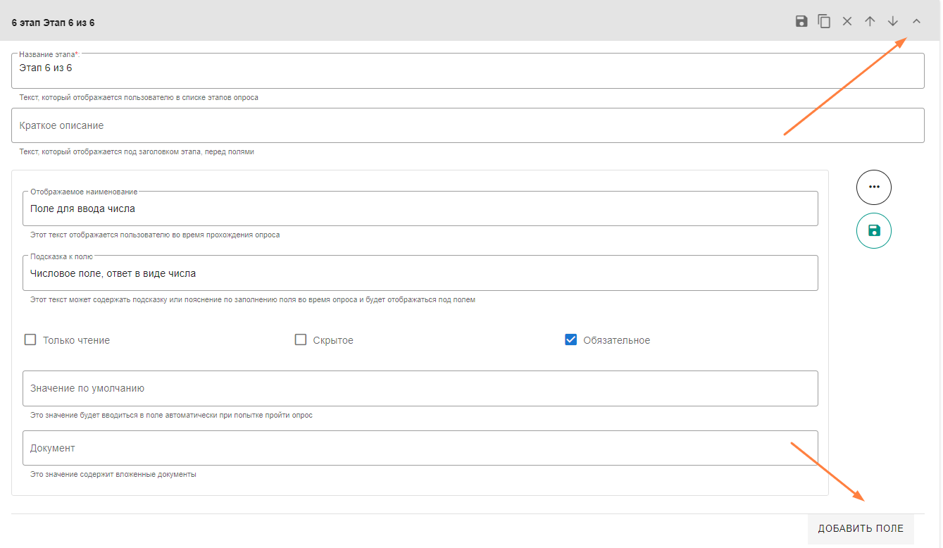Click the green round save field button

[874, 231]
